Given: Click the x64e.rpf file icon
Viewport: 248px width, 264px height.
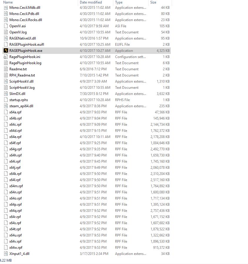Looking at the screenshot, I should click(x=6, y=137).
